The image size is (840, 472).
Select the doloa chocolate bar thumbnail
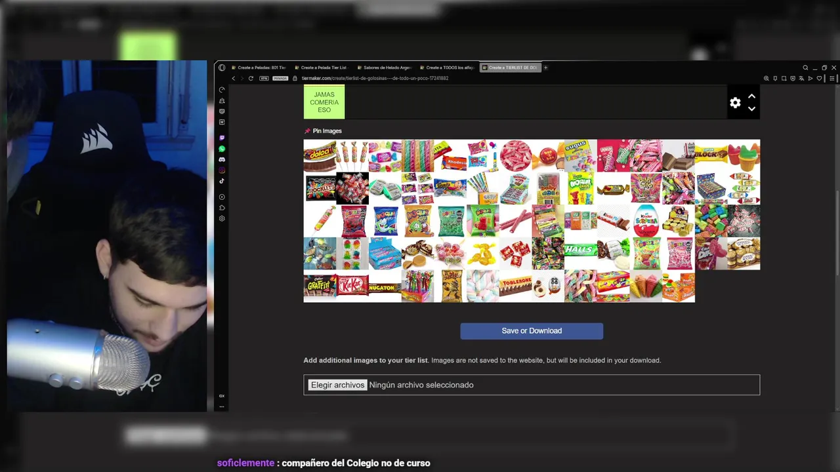click(x=320, y=155)
